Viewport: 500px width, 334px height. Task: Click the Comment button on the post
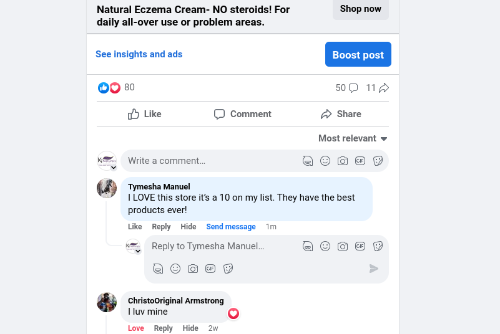[x=243, y=114]
